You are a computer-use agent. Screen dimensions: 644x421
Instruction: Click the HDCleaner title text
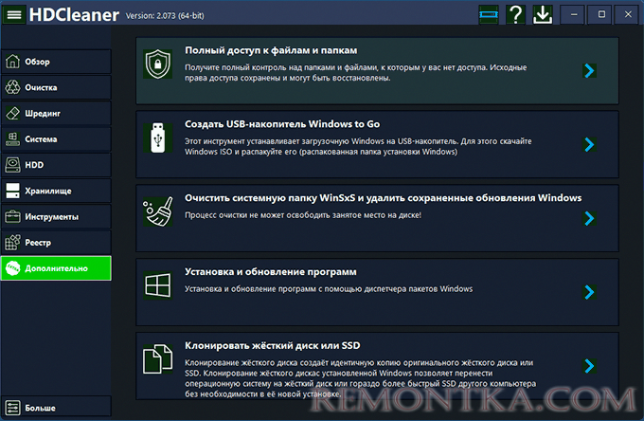(74, 15)
